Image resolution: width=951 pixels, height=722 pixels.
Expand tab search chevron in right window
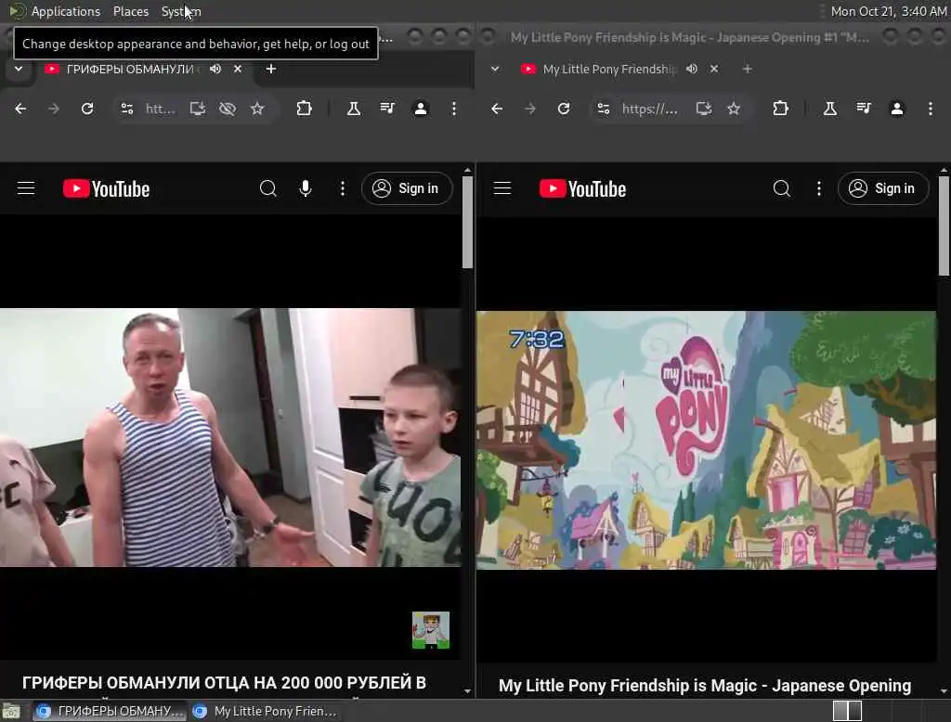[x=495, y=69]
